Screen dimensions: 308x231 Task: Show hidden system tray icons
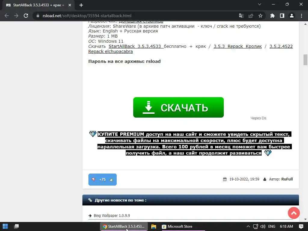pyautogui.click(x=248, y=226)
